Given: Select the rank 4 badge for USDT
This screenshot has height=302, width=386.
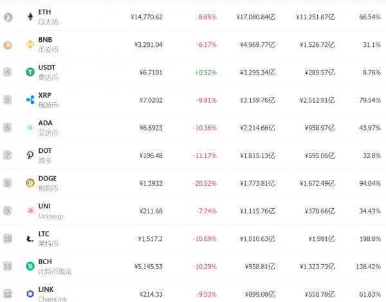Looking at the screenshot, I should (7, 73).
